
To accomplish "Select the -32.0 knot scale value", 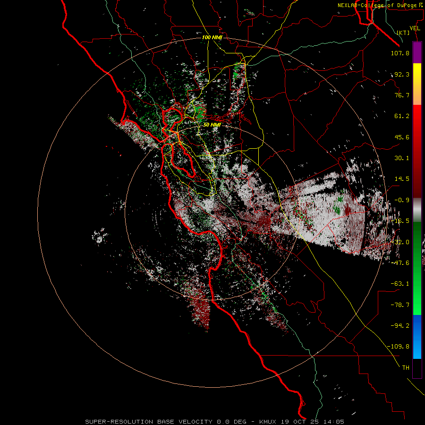I will (x=400, y=242).
